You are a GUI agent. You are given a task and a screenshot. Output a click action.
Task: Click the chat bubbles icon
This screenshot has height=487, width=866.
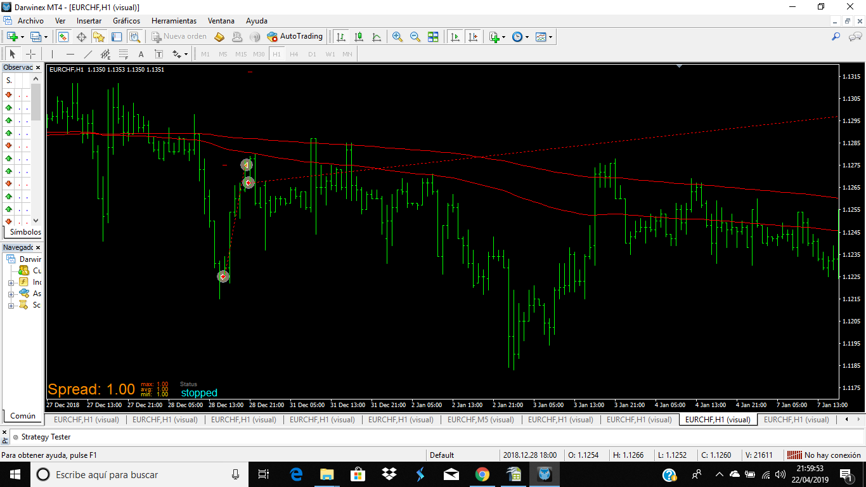pos(854,37)
